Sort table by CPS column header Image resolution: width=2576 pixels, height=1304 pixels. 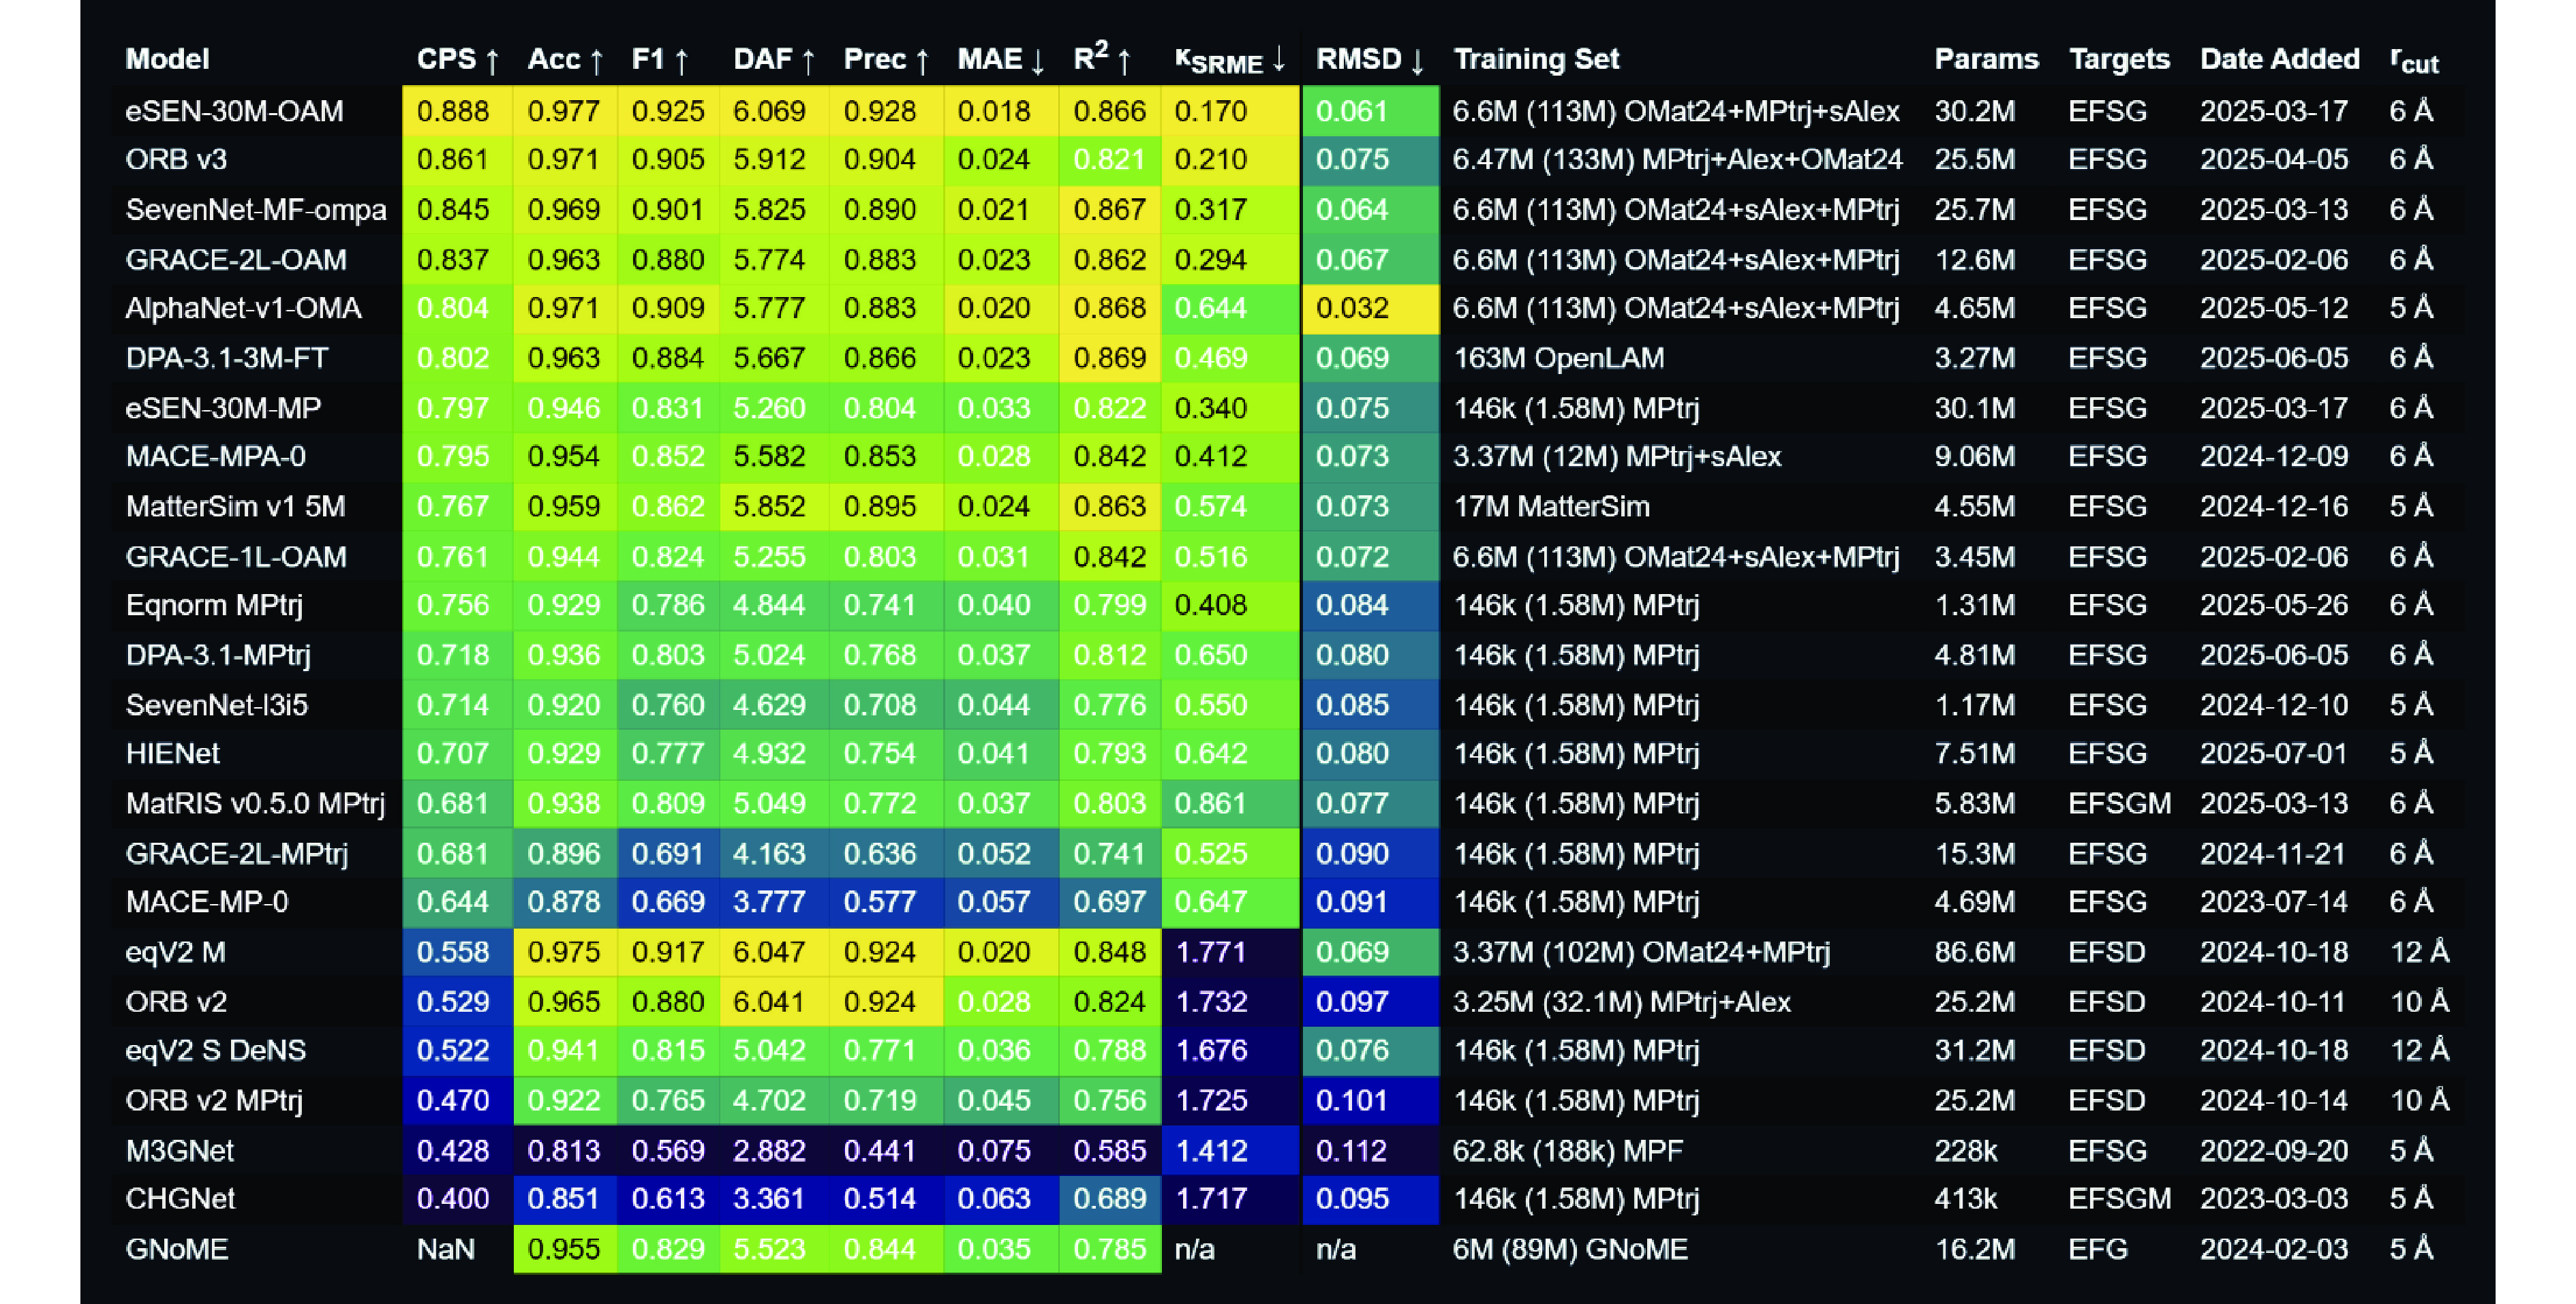(x=456, y=59)
